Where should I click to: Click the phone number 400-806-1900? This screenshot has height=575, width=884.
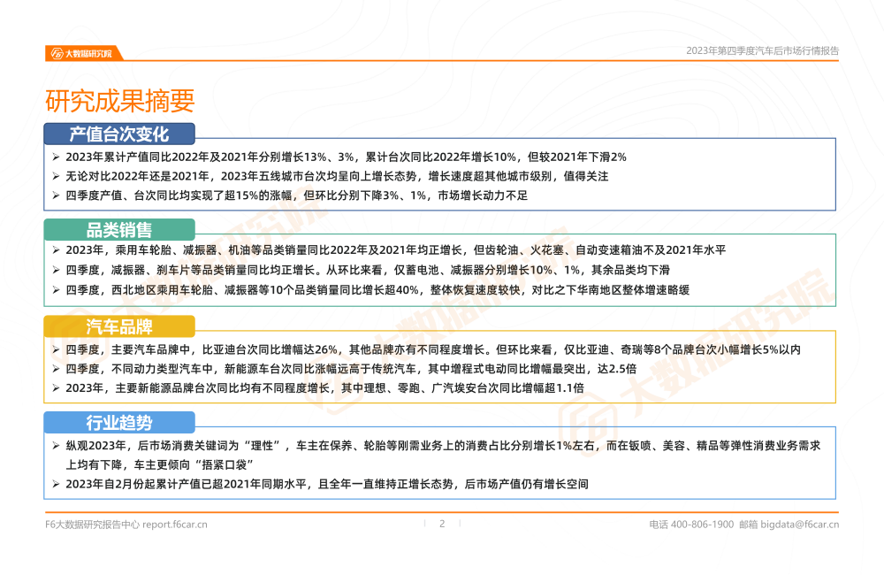point(702,525)
